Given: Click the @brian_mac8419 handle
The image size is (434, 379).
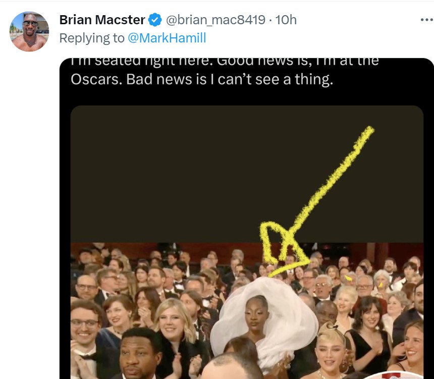Looking at the screenshot, I should pos(215,20).
